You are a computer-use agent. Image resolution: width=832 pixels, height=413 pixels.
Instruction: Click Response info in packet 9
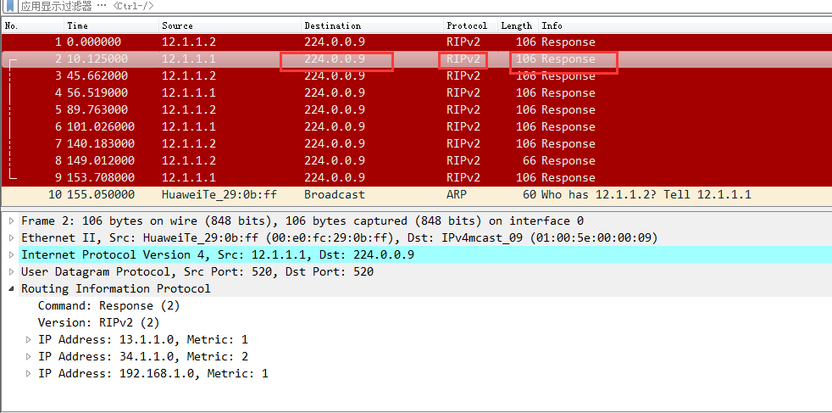569,178
